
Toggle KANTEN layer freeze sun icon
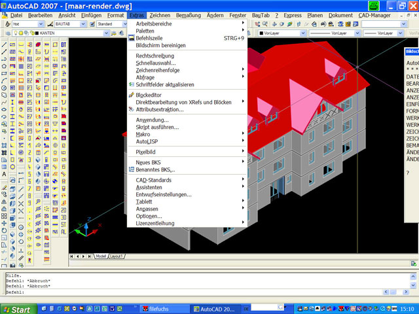click(21, 33)
